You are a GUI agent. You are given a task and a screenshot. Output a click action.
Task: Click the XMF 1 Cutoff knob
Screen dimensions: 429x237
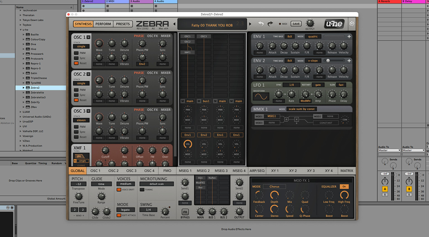tap(105, 151)
